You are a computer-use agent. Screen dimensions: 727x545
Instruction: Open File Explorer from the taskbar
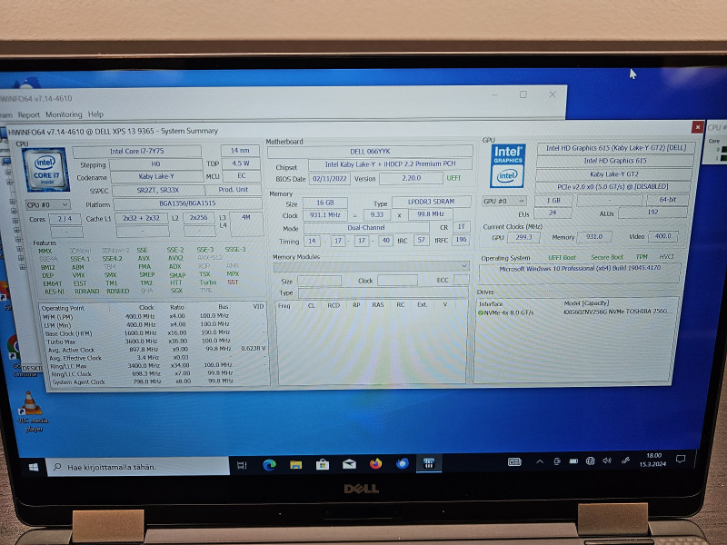[295, 464]
